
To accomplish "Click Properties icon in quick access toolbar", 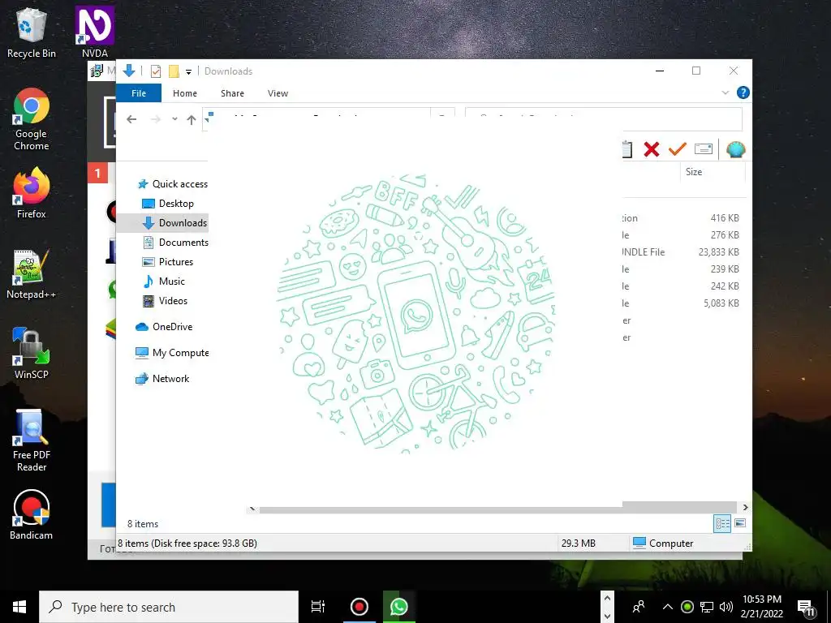I will pyautogui.click(x=155, y=71).
